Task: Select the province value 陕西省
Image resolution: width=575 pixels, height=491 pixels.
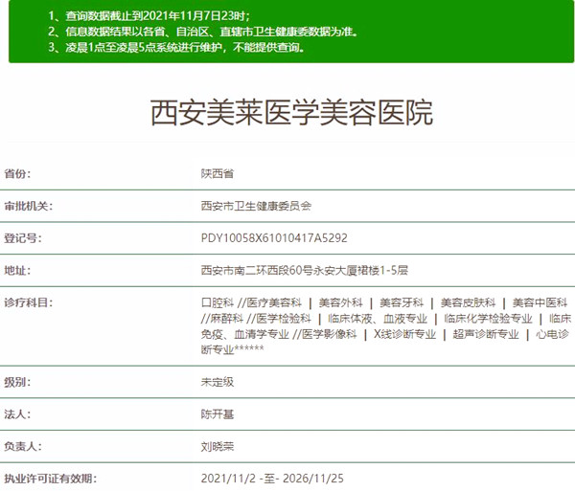Action: [218, 173]
